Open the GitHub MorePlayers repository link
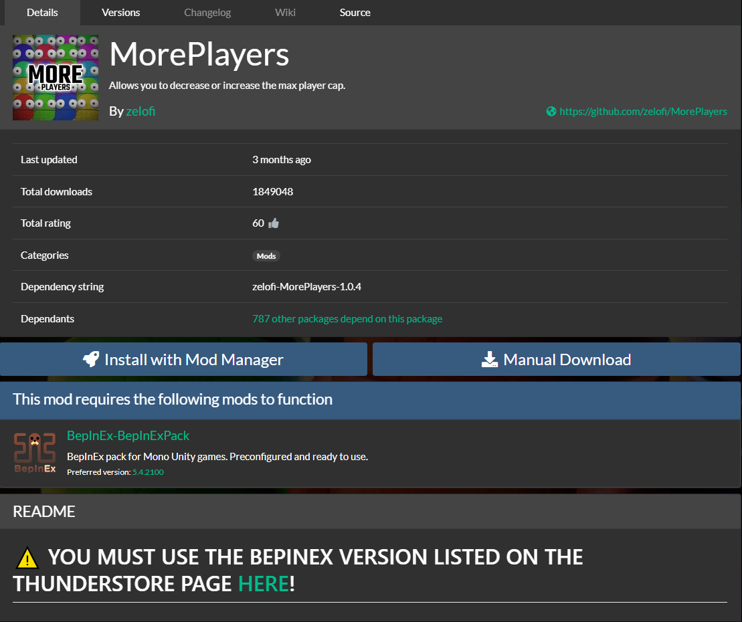 pos(643,112)
